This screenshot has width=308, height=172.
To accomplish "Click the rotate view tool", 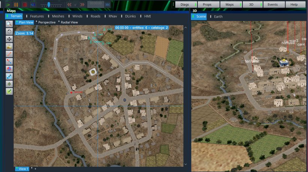I will [9, 31].
